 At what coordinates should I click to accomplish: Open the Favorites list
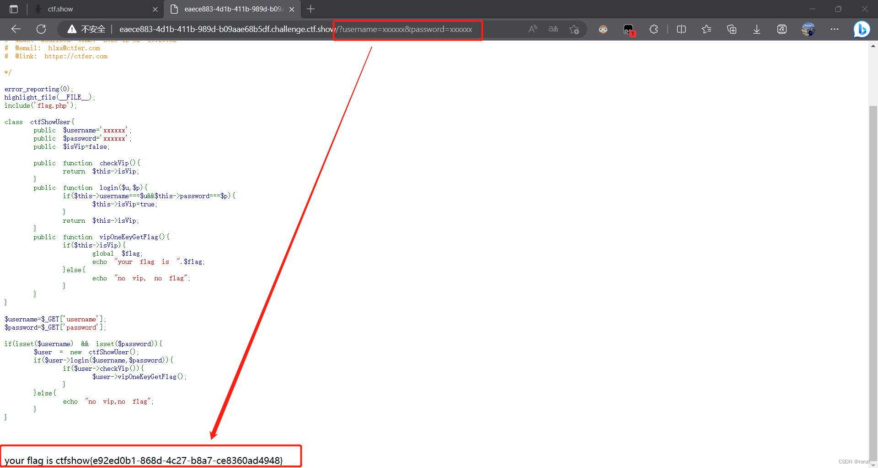click(x=707, y=29)
